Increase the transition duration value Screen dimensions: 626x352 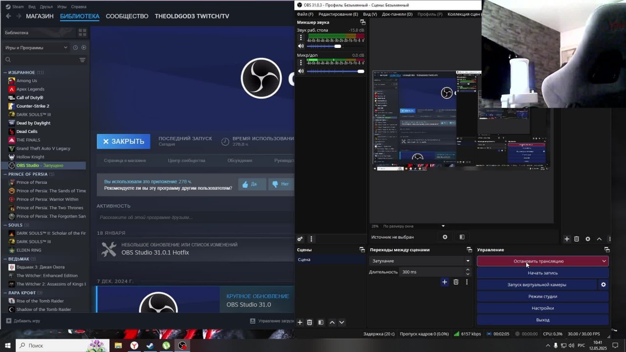point(468,269)
